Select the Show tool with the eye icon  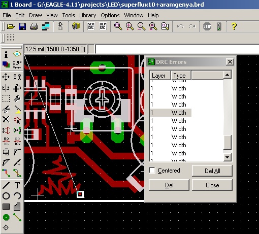[x=17, y=54]
